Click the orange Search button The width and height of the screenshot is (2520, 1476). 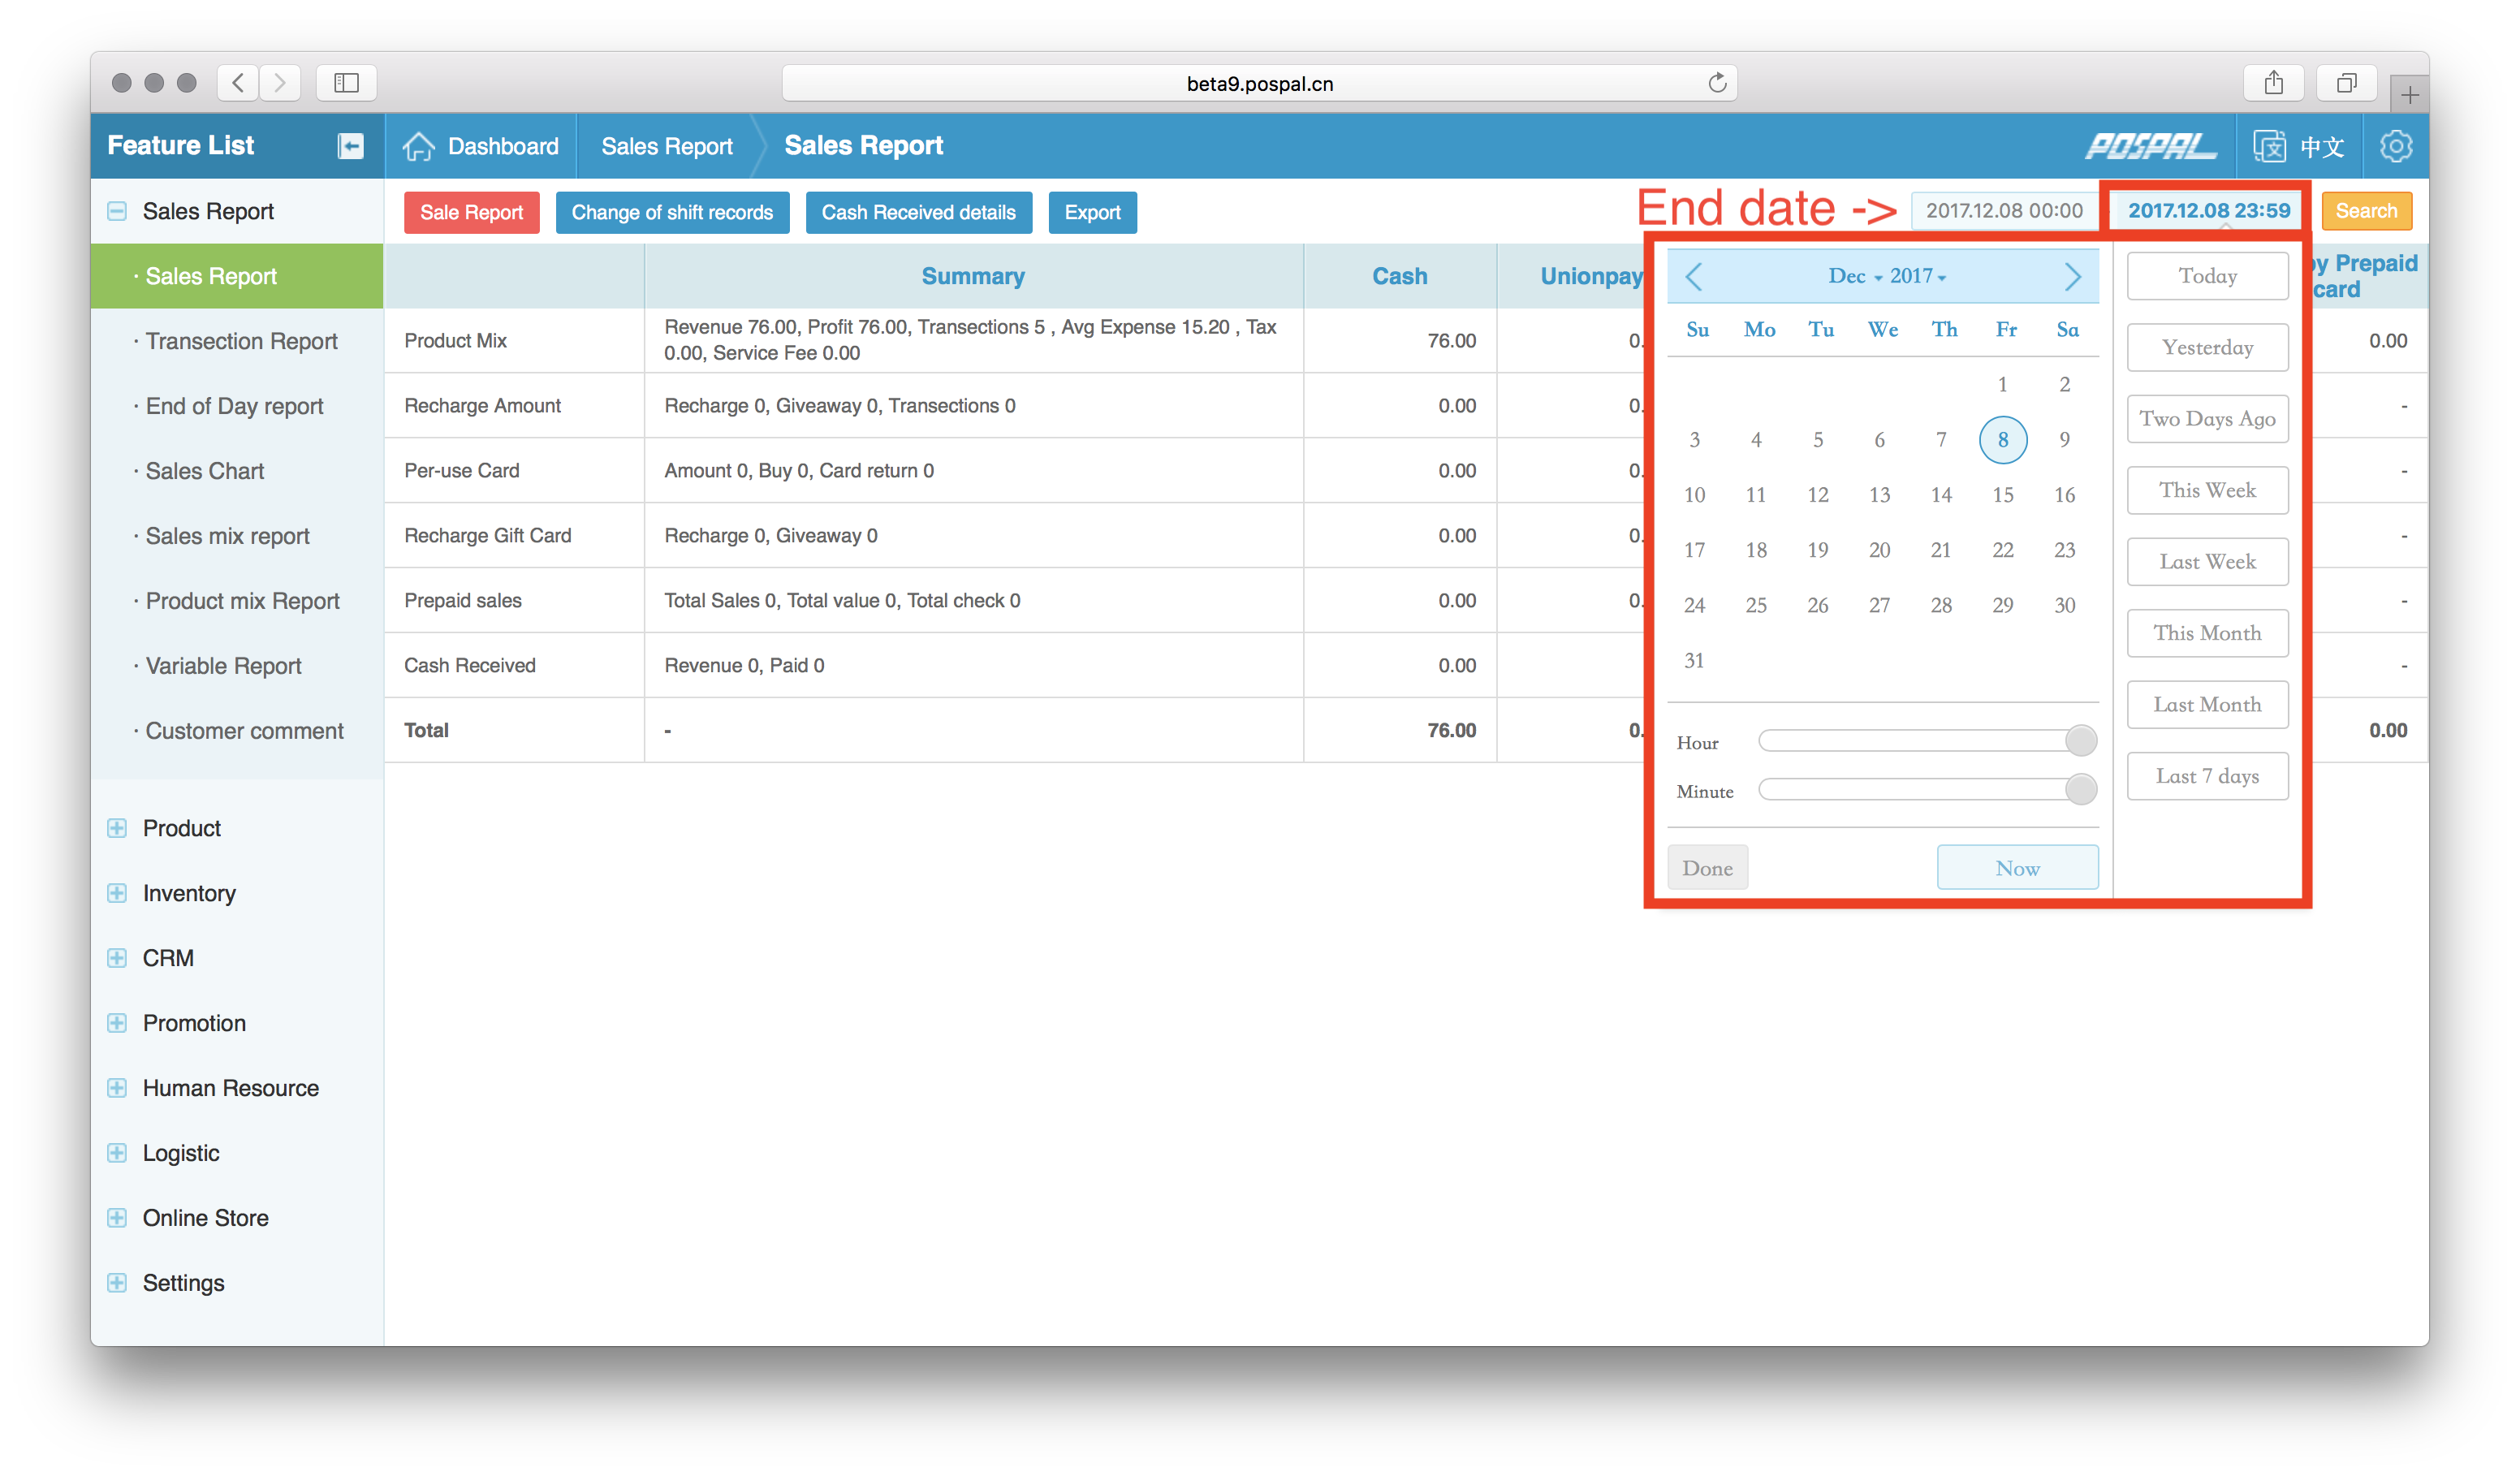(2365, 211)
